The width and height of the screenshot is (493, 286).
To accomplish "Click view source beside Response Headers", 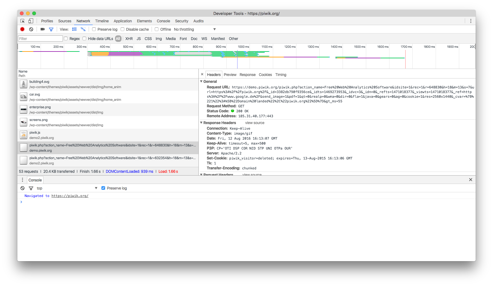I will pos(255,123).
